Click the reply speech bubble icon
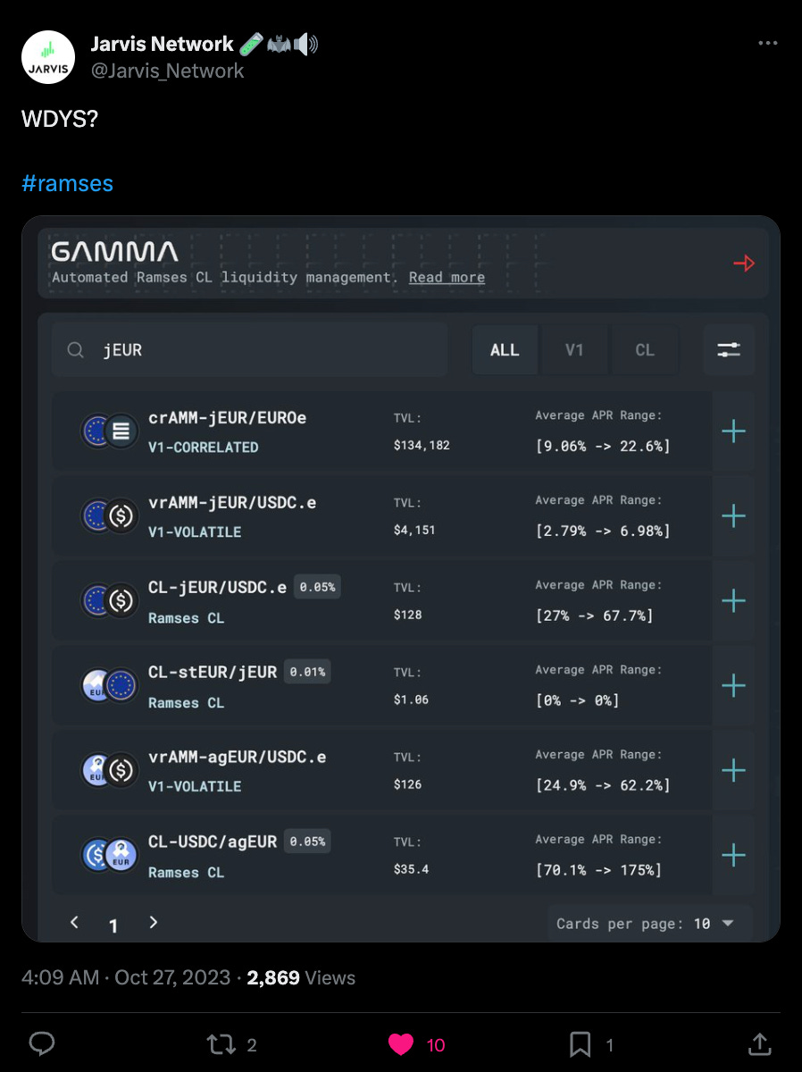 click(x=42, y=1043)
